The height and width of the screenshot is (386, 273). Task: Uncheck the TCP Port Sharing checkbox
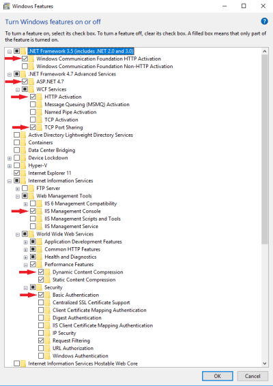pyautogui.click(x=33, y=127)
